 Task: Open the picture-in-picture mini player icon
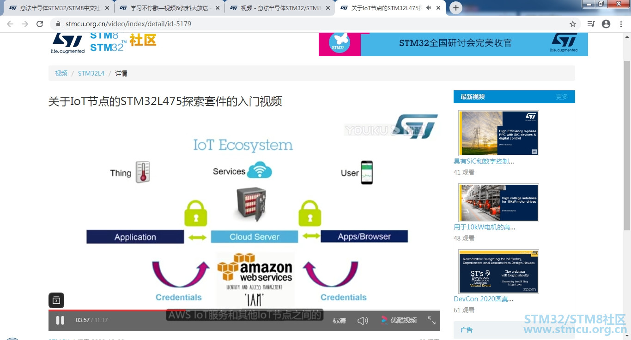[x=56, y=300]
